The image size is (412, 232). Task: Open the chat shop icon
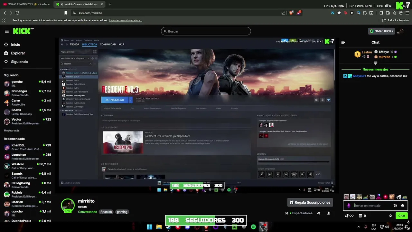(360, 216)
